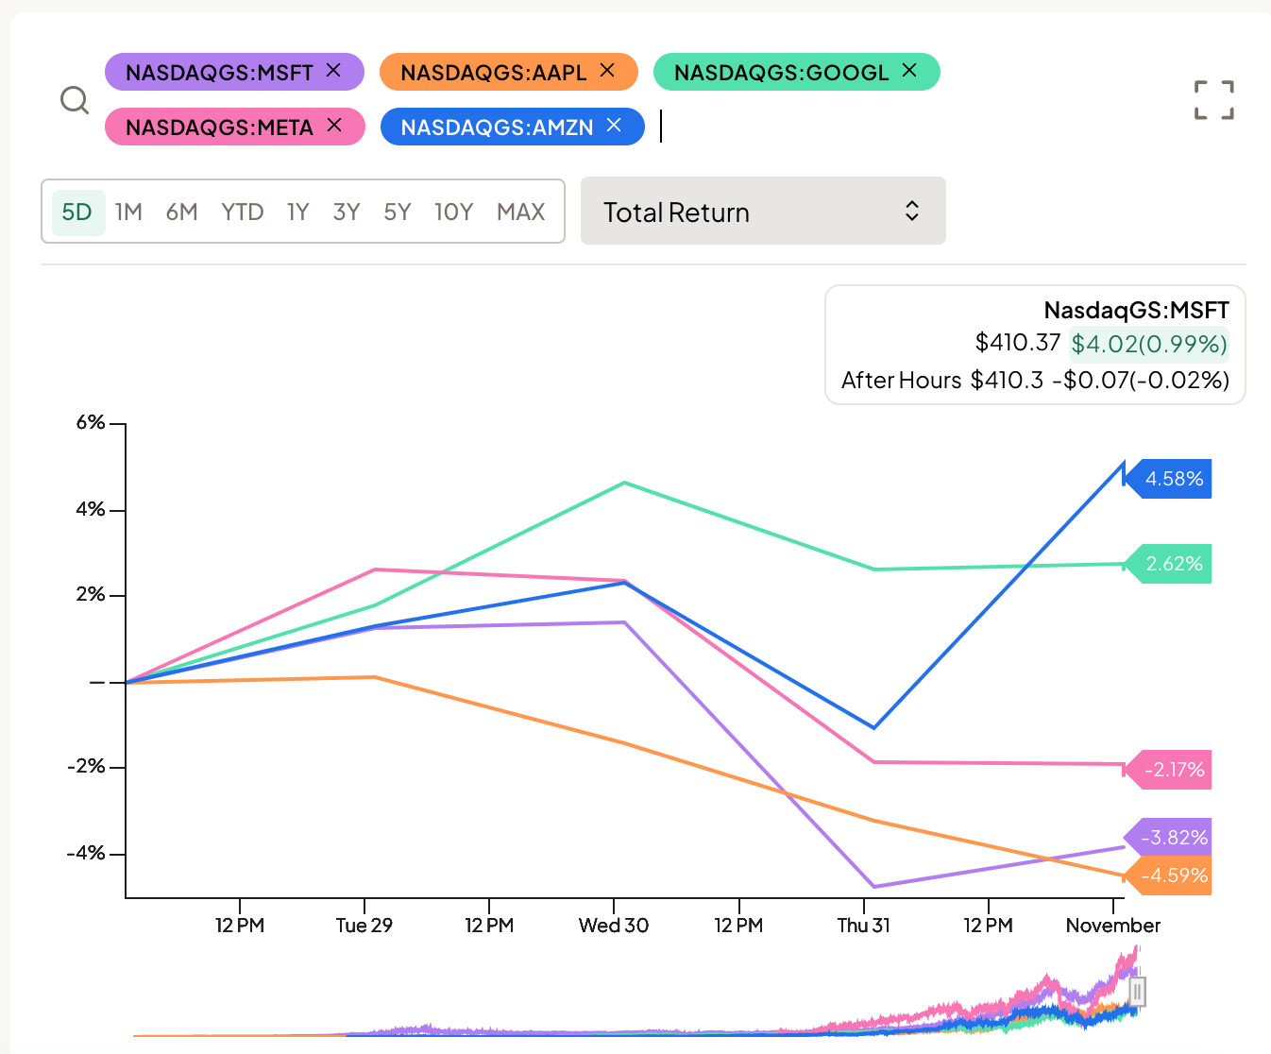Click the NASDAQGS:META pink chip label

(x=219, y=127)
